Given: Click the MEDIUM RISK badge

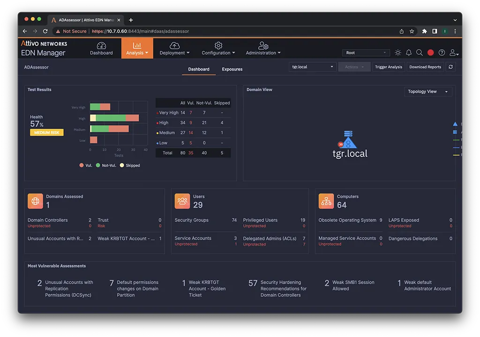Looking at the screenshot, I should click(x=47, y=132).
